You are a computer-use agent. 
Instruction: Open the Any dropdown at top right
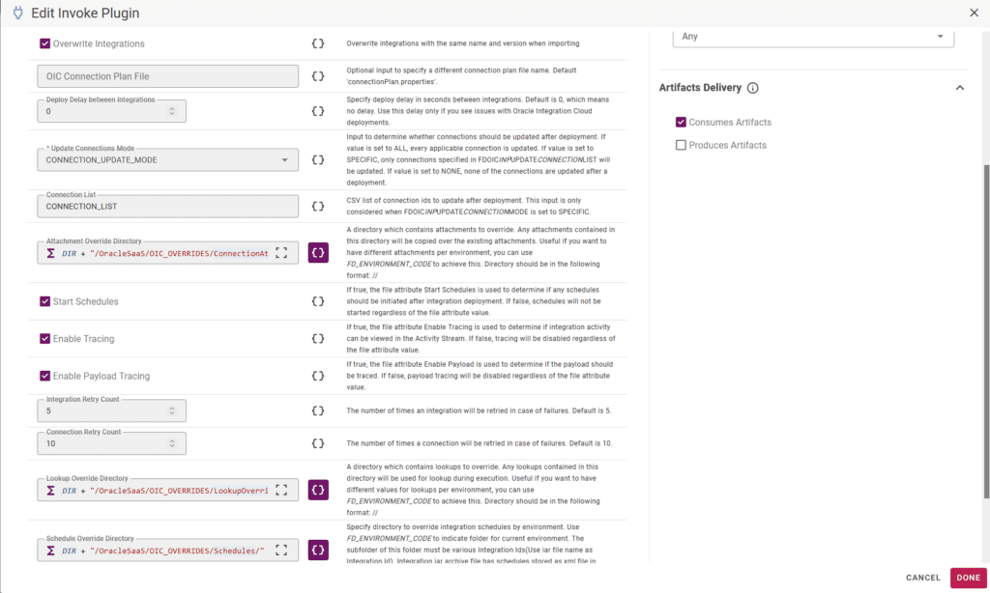click(813, 37)
